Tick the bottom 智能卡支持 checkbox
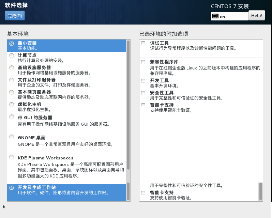This screenshot has height=218, width=272. (x=143, y=193)
